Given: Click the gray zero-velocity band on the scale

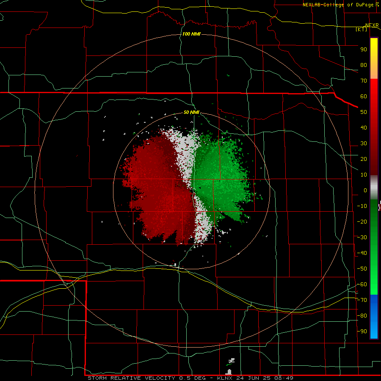Looking at the screenshot, I should coord(374,187).
